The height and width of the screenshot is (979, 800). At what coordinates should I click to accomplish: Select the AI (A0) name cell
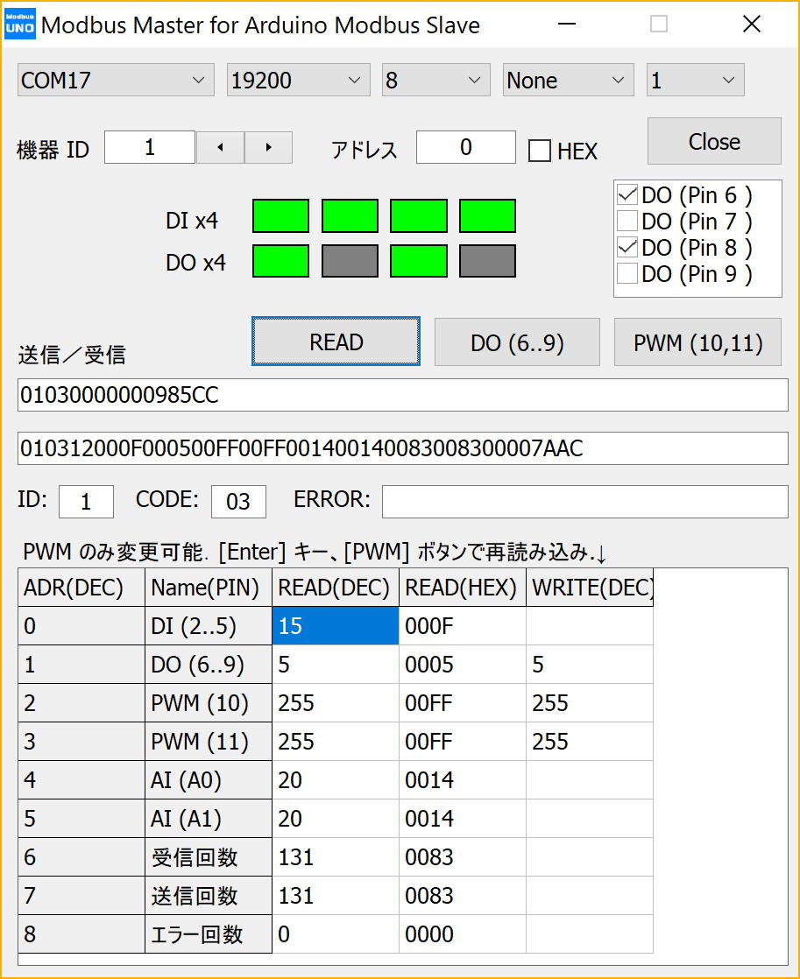coord(209,780)
